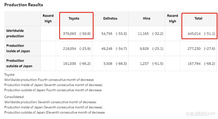Viewport: 218px width, 119px height.
Task: Click Hino's outside-Japan value 1,237
Action: pos(144,64)
